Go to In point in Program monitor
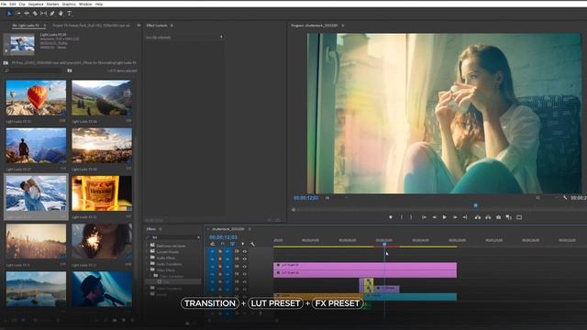Viewport: 587px width, 330px height. [x=424, y=217]
